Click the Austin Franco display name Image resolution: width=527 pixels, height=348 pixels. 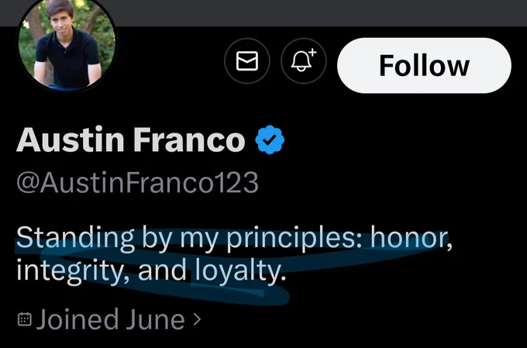[x=130, y=140]
